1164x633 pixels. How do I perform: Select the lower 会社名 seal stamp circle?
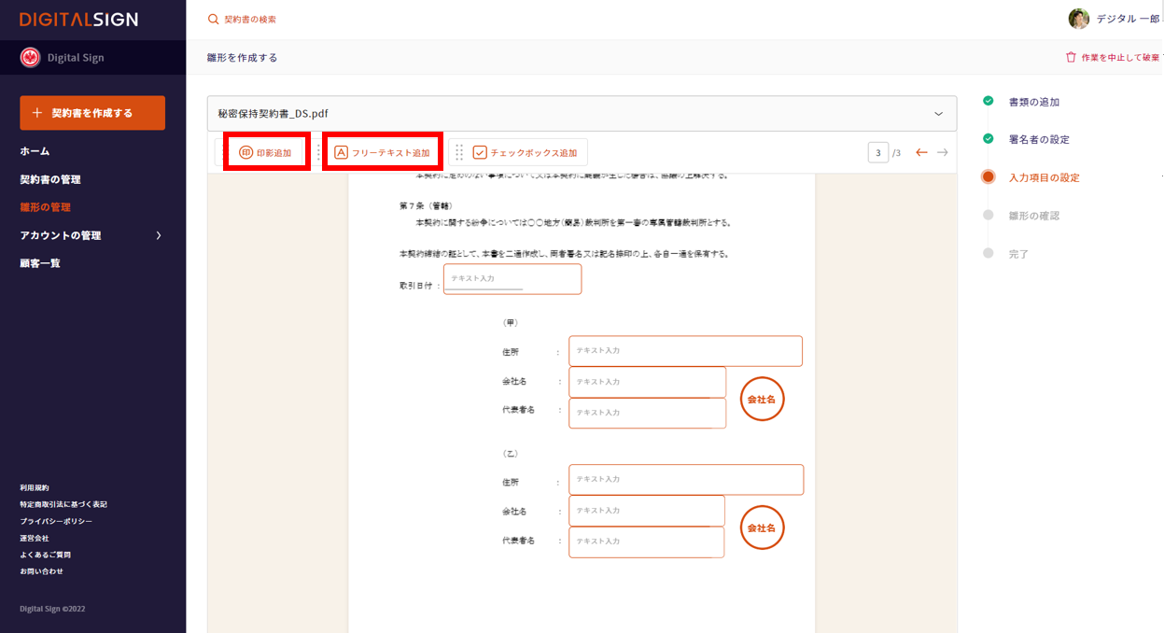pos(763,528)
